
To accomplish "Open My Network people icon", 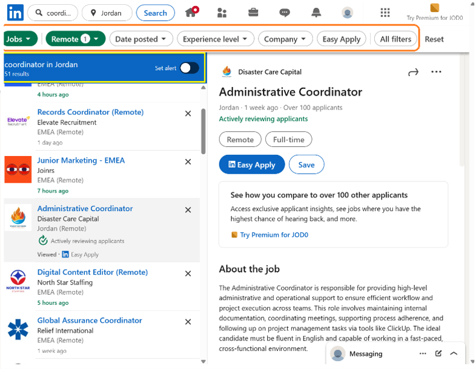I will click(x=222, y=13).
